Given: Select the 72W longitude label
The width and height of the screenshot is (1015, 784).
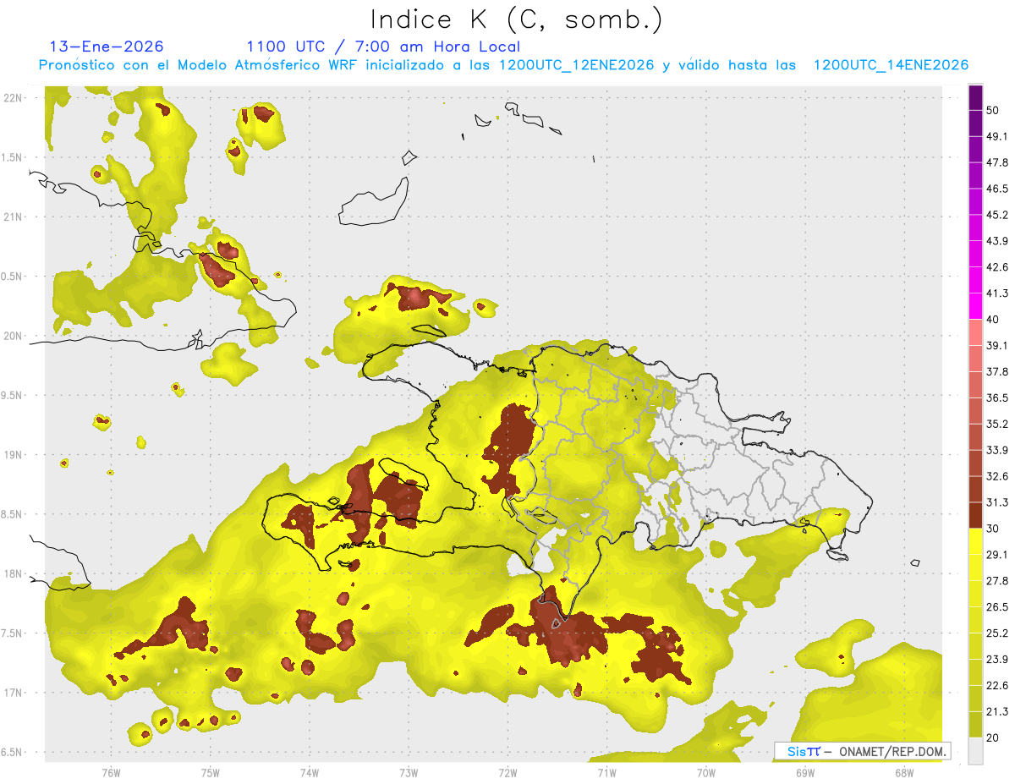Looking at the screenshot, I should coord(508,772).
